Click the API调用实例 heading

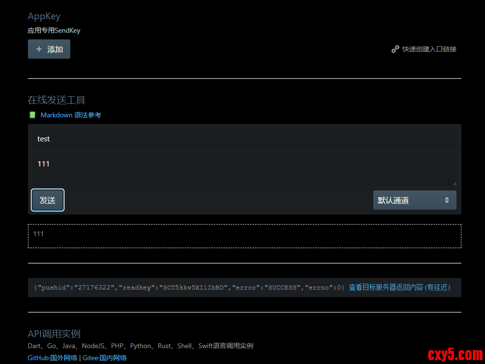coord(54,334)
